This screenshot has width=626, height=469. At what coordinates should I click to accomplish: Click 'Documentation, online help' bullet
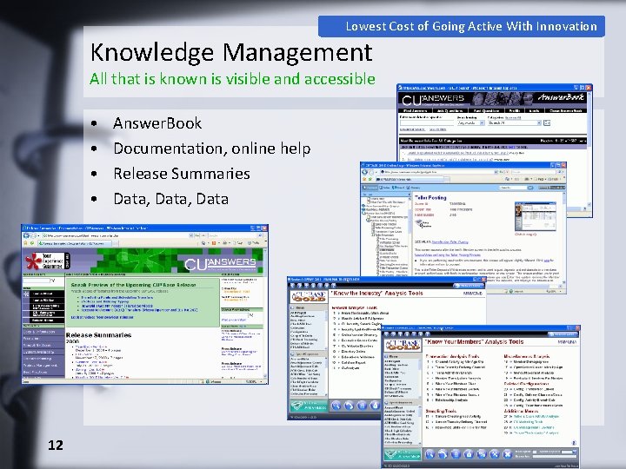point(212,149)
